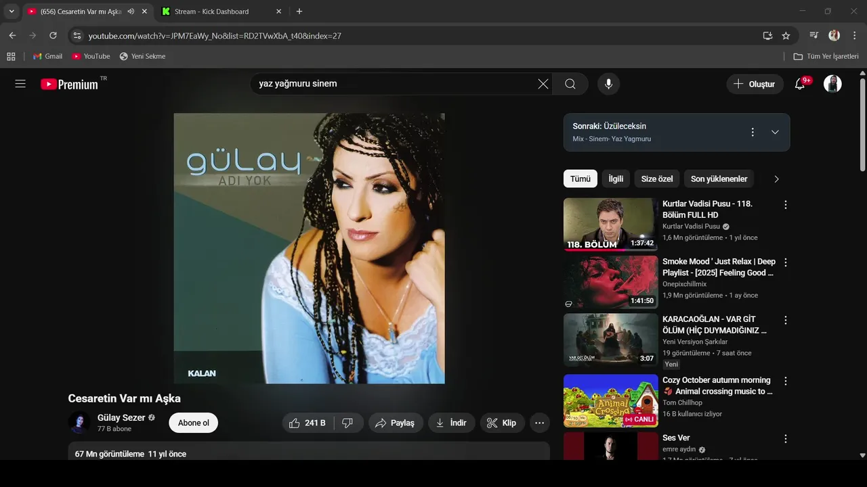Reload the page in the browser
This screenshot has height=487, width=867.
53,35
